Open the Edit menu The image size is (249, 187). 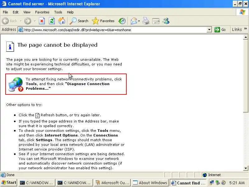[x=16, y=12]
